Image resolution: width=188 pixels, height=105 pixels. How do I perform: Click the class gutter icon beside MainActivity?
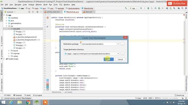(48, 17)
